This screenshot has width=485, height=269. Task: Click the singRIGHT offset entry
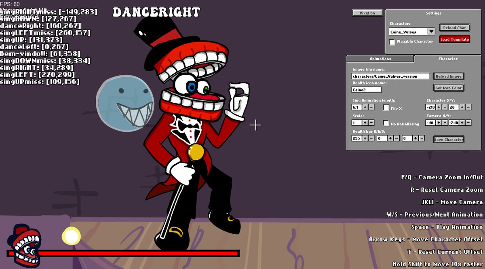click(x=37, y=68)
